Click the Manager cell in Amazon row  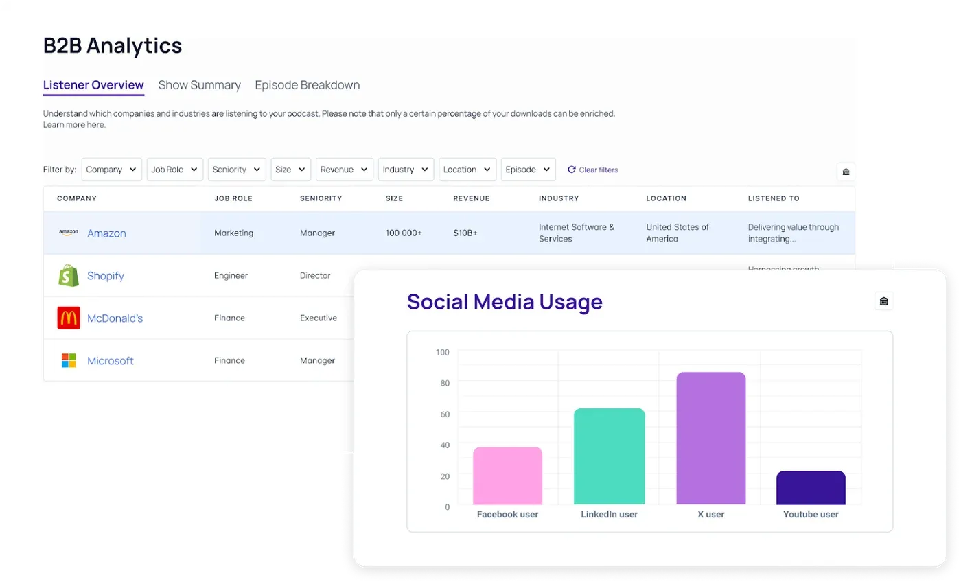(317, 233)
